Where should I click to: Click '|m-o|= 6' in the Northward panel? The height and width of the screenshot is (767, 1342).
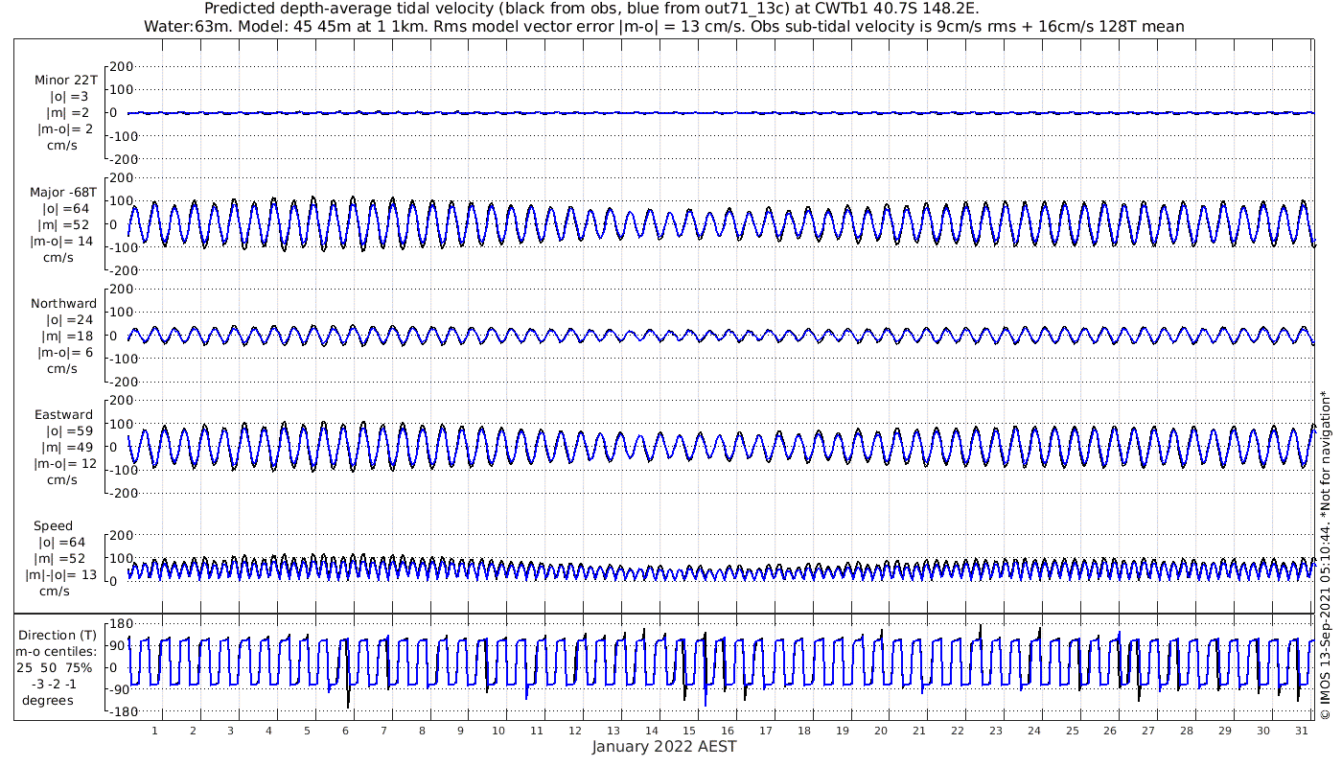tap(65, 353)
